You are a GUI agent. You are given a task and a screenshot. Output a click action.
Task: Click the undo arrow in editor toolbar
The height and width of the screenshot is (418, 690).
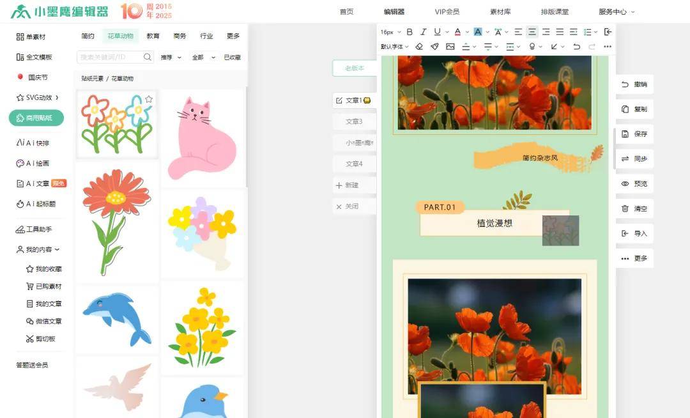pyautogui.click(x=577, y=47)
